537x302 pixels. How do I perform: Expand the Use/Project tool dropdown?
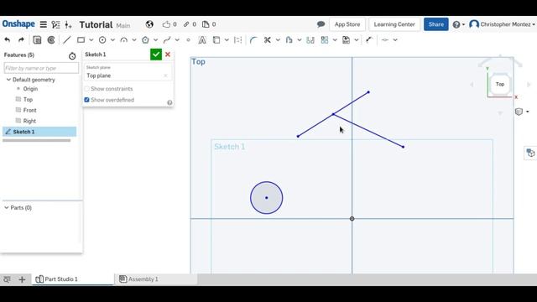pos(227,40)
